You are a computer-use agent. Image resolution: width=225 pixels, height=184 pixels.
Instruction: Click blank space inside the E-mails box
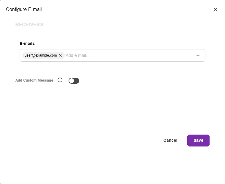[142, 55]
